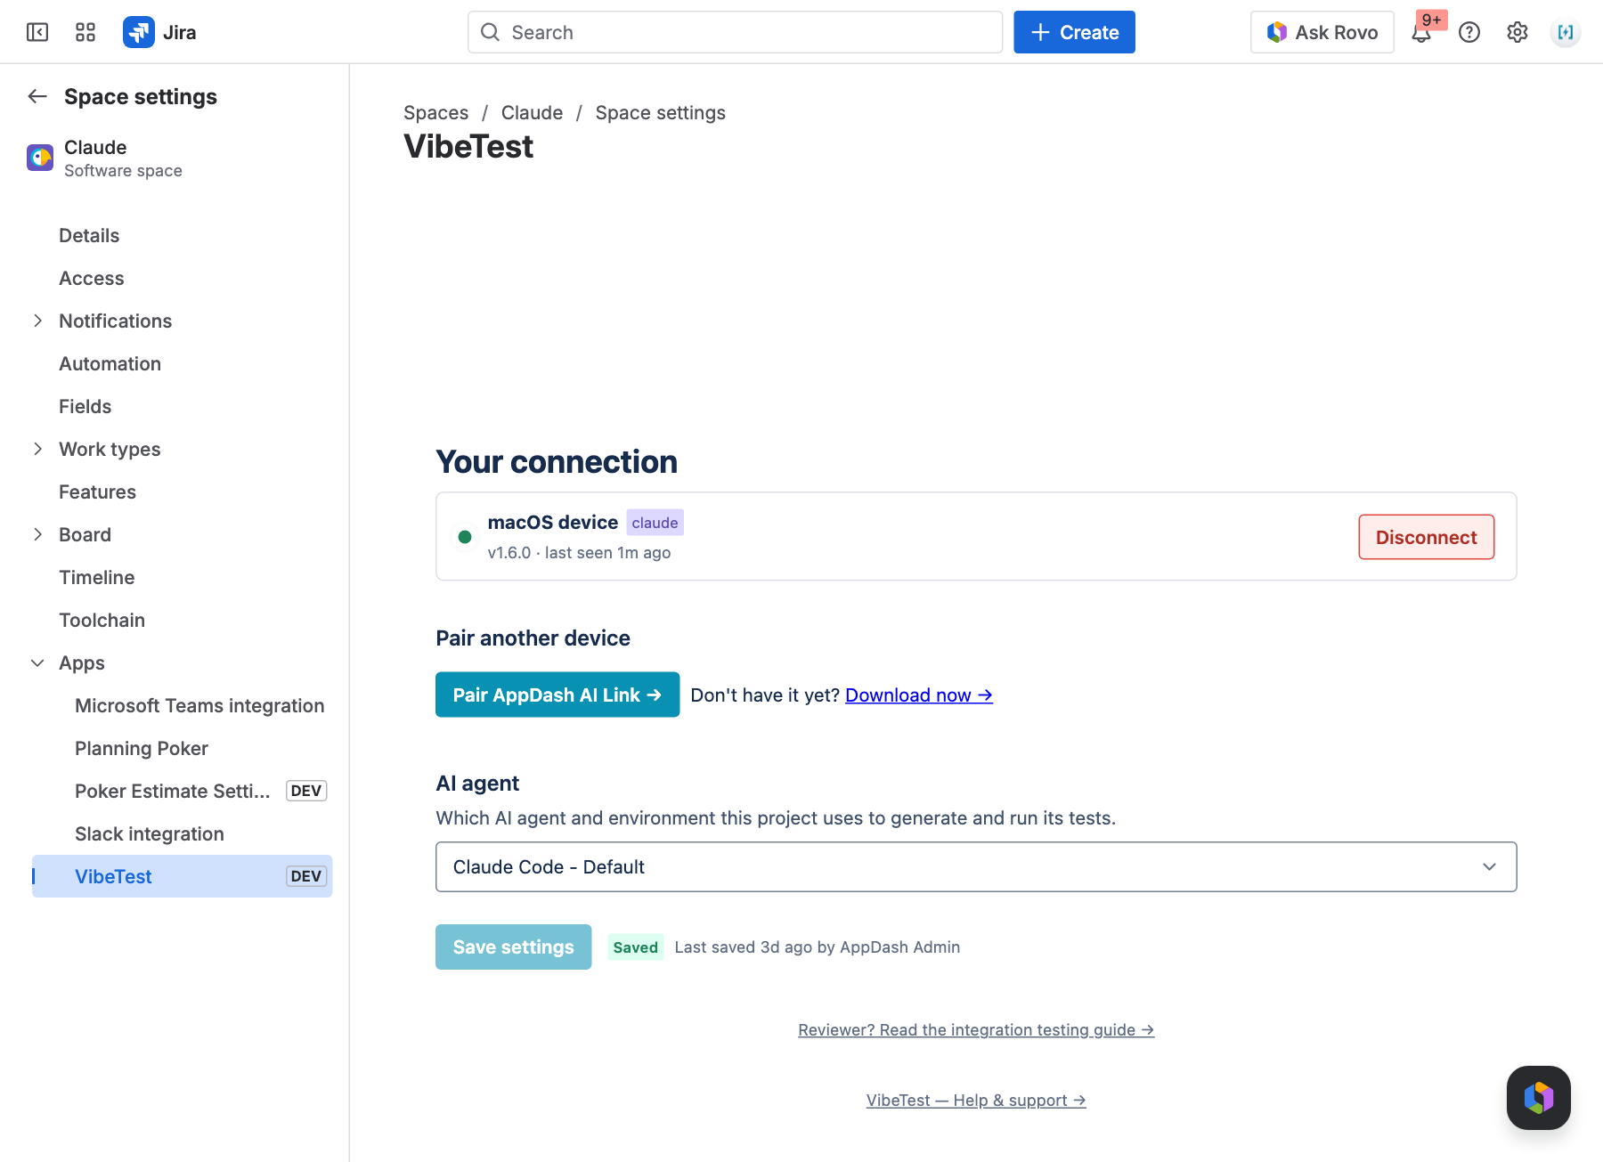1603x1162 pixels.
Task: Click the Board sidebar label
Action: pyautogui.click(x=85, y=534)
